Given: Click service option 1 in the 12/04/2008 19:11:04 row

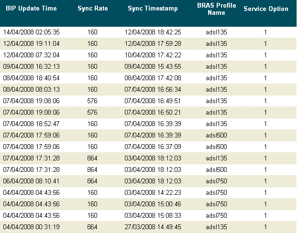Looking at the screenshot, I should (265, 43).
